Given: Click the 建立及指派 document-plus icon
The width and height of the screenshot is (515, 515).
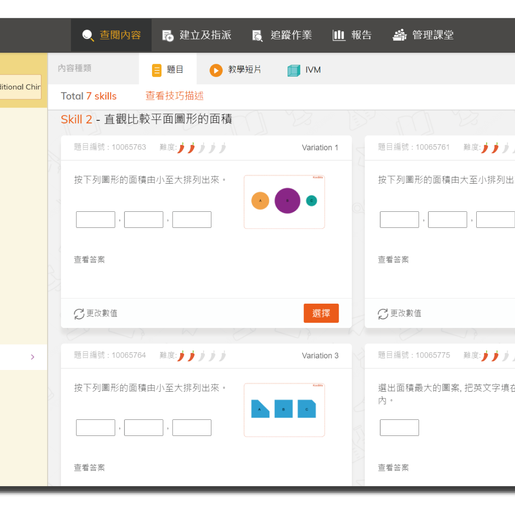Looking at the screenshot, I should coord(168,36).
